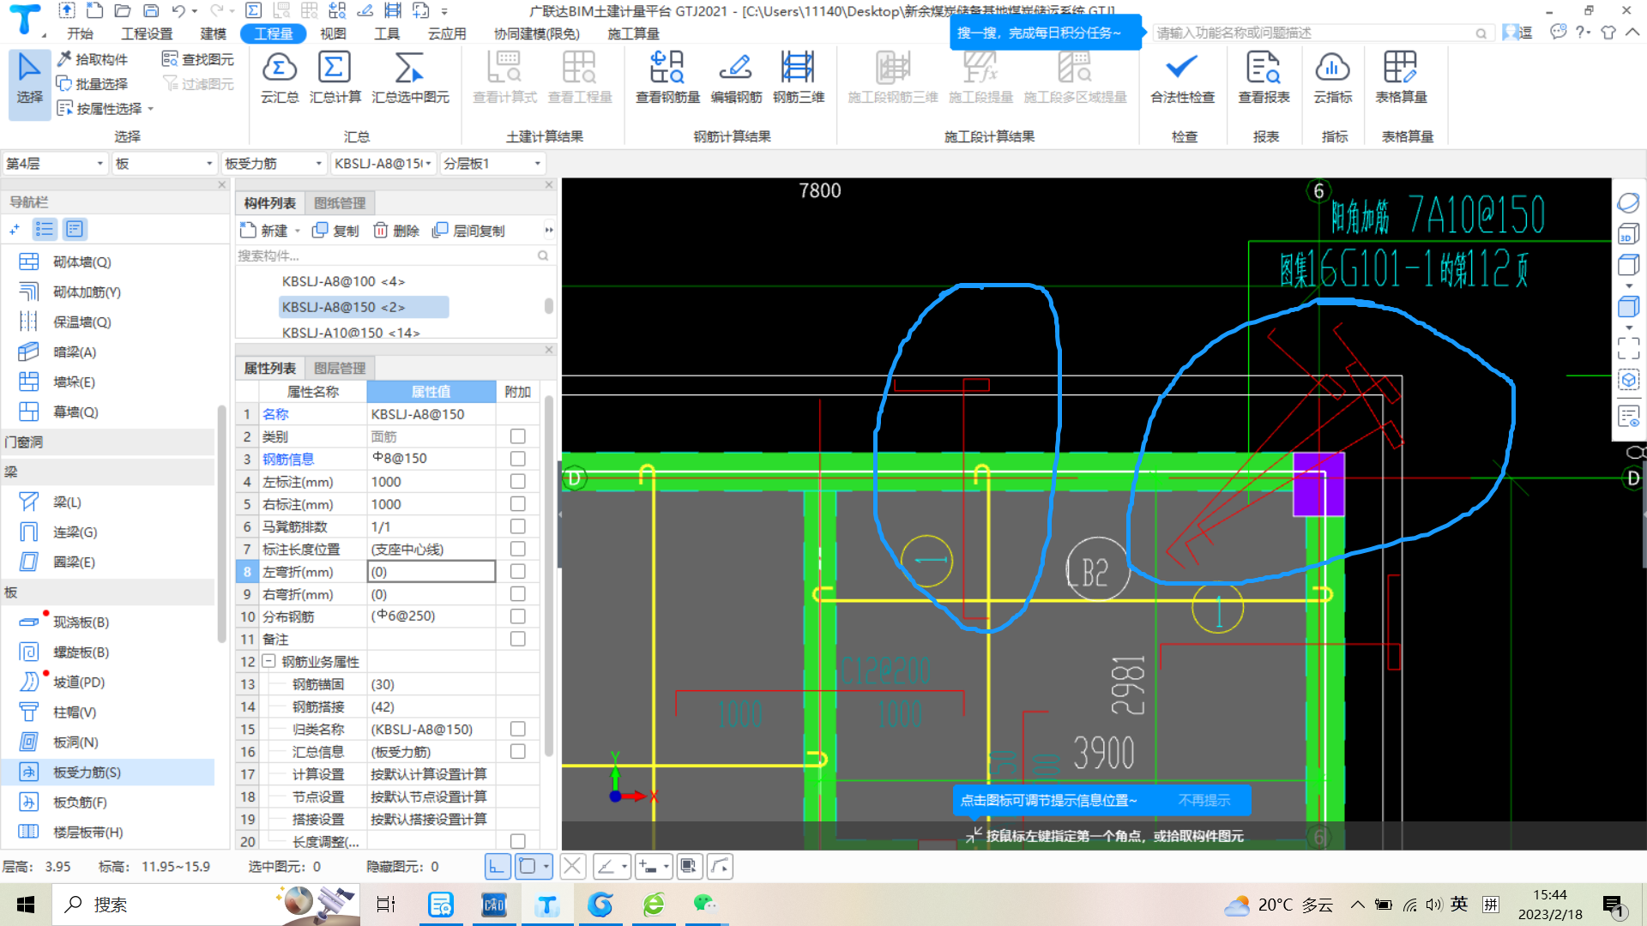Click 查找图元 find element tool
Viewport: 1647px width, 926px height.
(198, 59)
